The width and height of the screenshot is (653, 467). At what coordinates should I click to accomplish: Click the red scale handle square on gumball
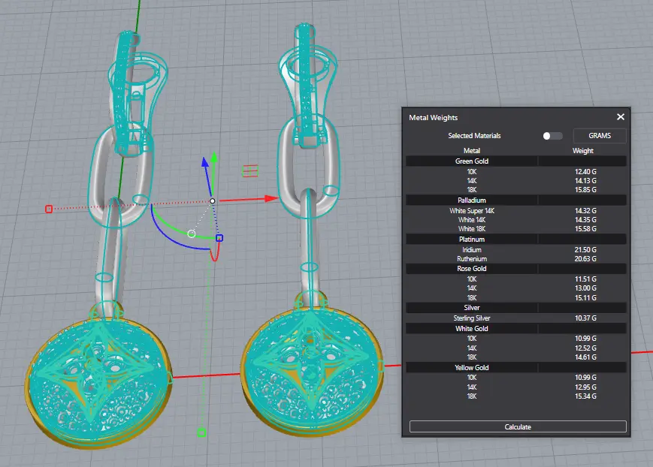tap(49, 209)
